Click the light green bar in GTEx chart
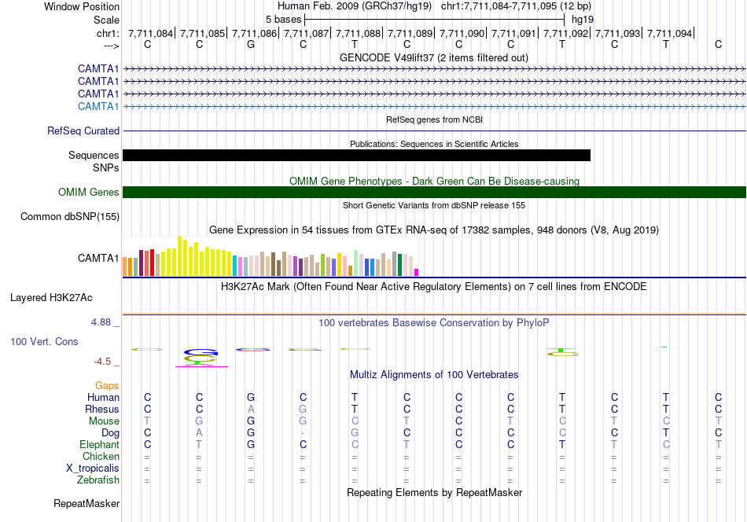Screen dimensions: 747x522 [356, 263]
